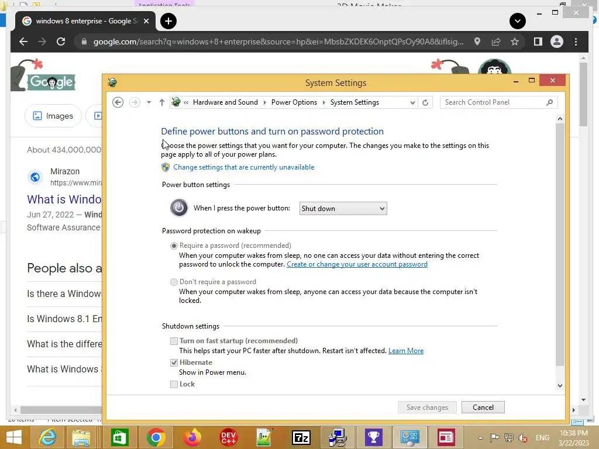This screenshot has height=449, width=599.
Task: Toggle Turn on fast startup checkbox
Action: tap(174, 341)
